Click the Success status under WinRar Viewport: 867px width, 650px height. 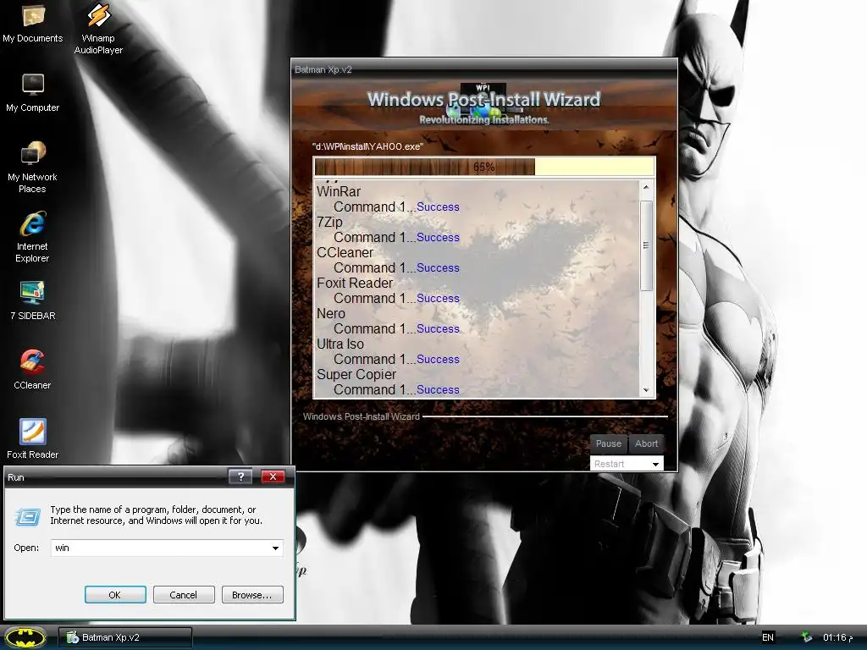(x=438, y=207)
